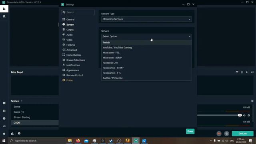Click the settings Search field
Image resolution: width=256 pixels, height=144 pixels.
(x=78, y=12)
